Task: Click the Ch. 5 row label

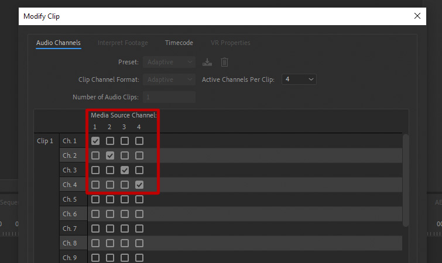Action: (x=70, y=199)
